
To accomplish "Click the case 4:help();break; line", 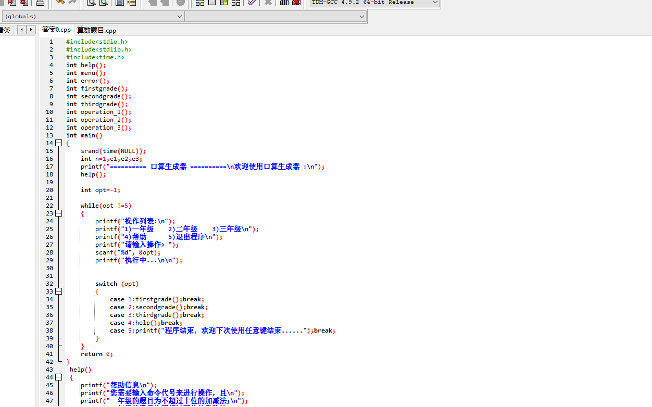I will pos(146,323).
